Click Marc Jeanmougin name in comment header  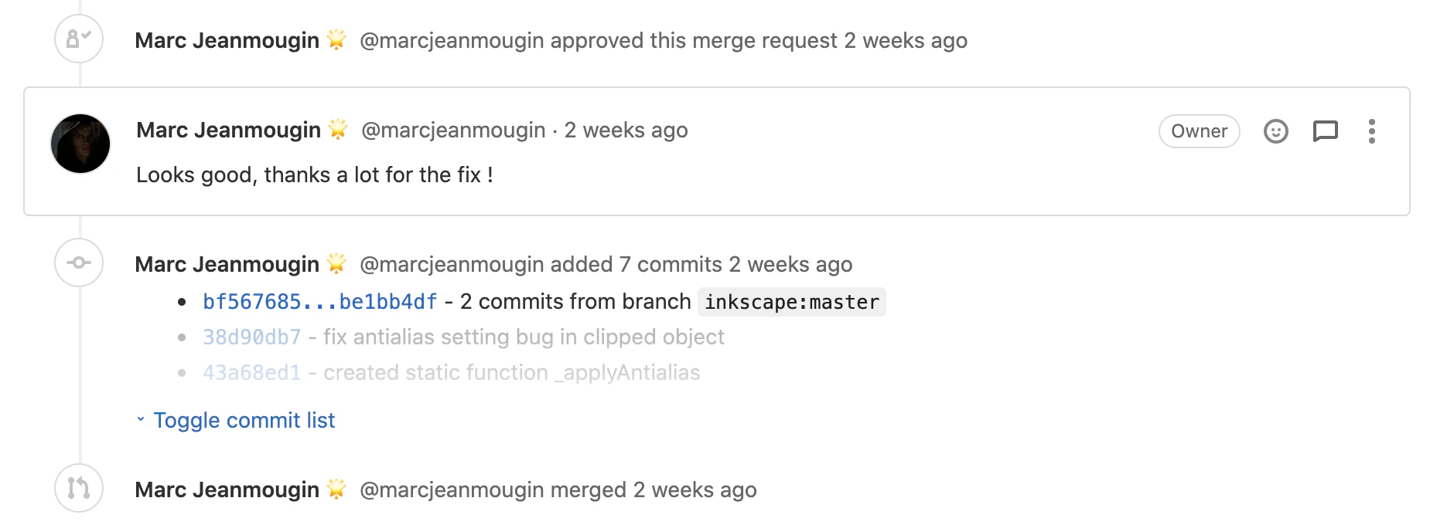228,130
